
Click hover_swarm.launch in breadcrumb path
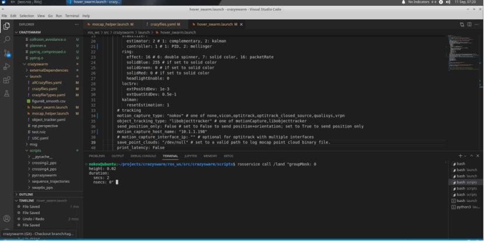point(178,33)
